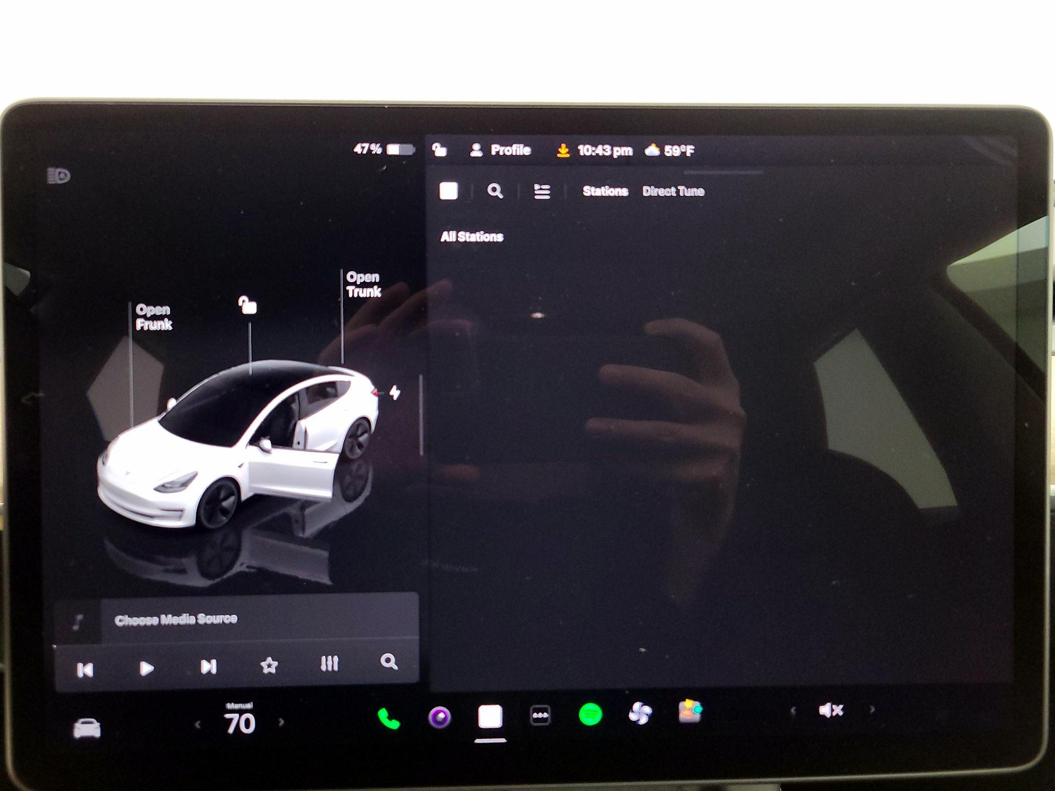Viewport: 1055px width, 791px height.
Task: Switch to the Direct Tune tab
Action: pyautogui.click(x=674, y=191)
